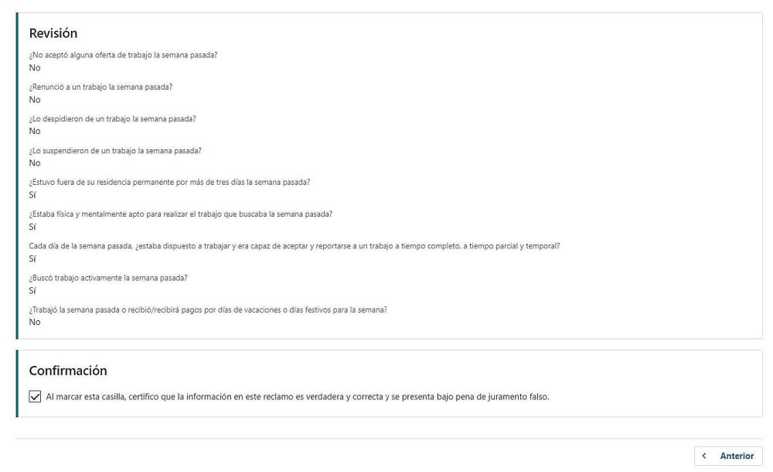The width and height of the screenshot is (773, 472).
Task: Click the '¿Lo suspendieron de un trabajo' question
Action: (x=115, y=151)
